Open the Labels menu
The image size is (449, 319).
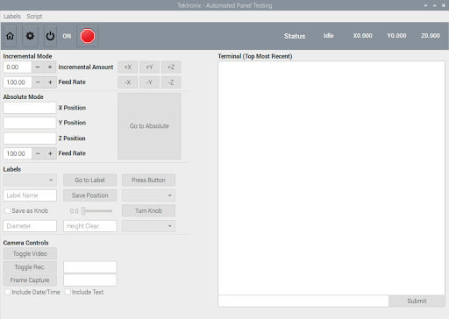(12, 17)
